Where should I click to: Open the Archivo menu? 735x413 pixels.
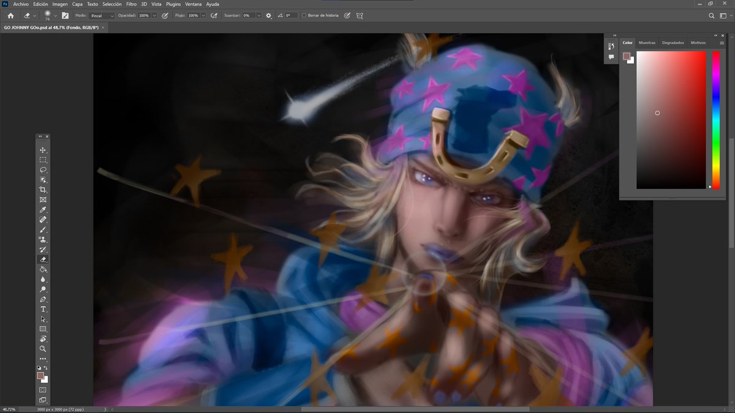(21, 4)
